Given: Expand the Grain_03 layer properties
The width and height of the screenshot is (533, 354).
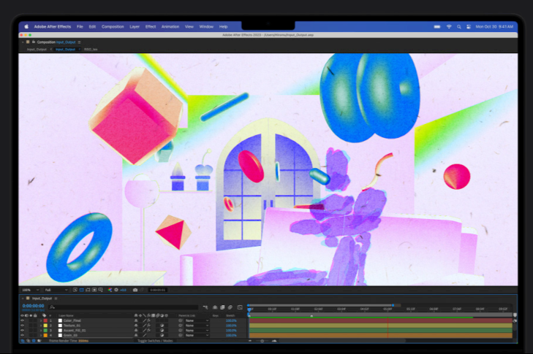Looking at the screenshot, I should click(x=41, y=335).
